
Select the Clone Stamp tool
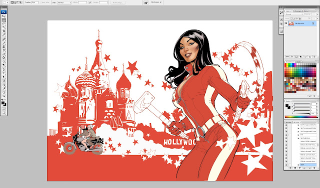pos(4,46)
